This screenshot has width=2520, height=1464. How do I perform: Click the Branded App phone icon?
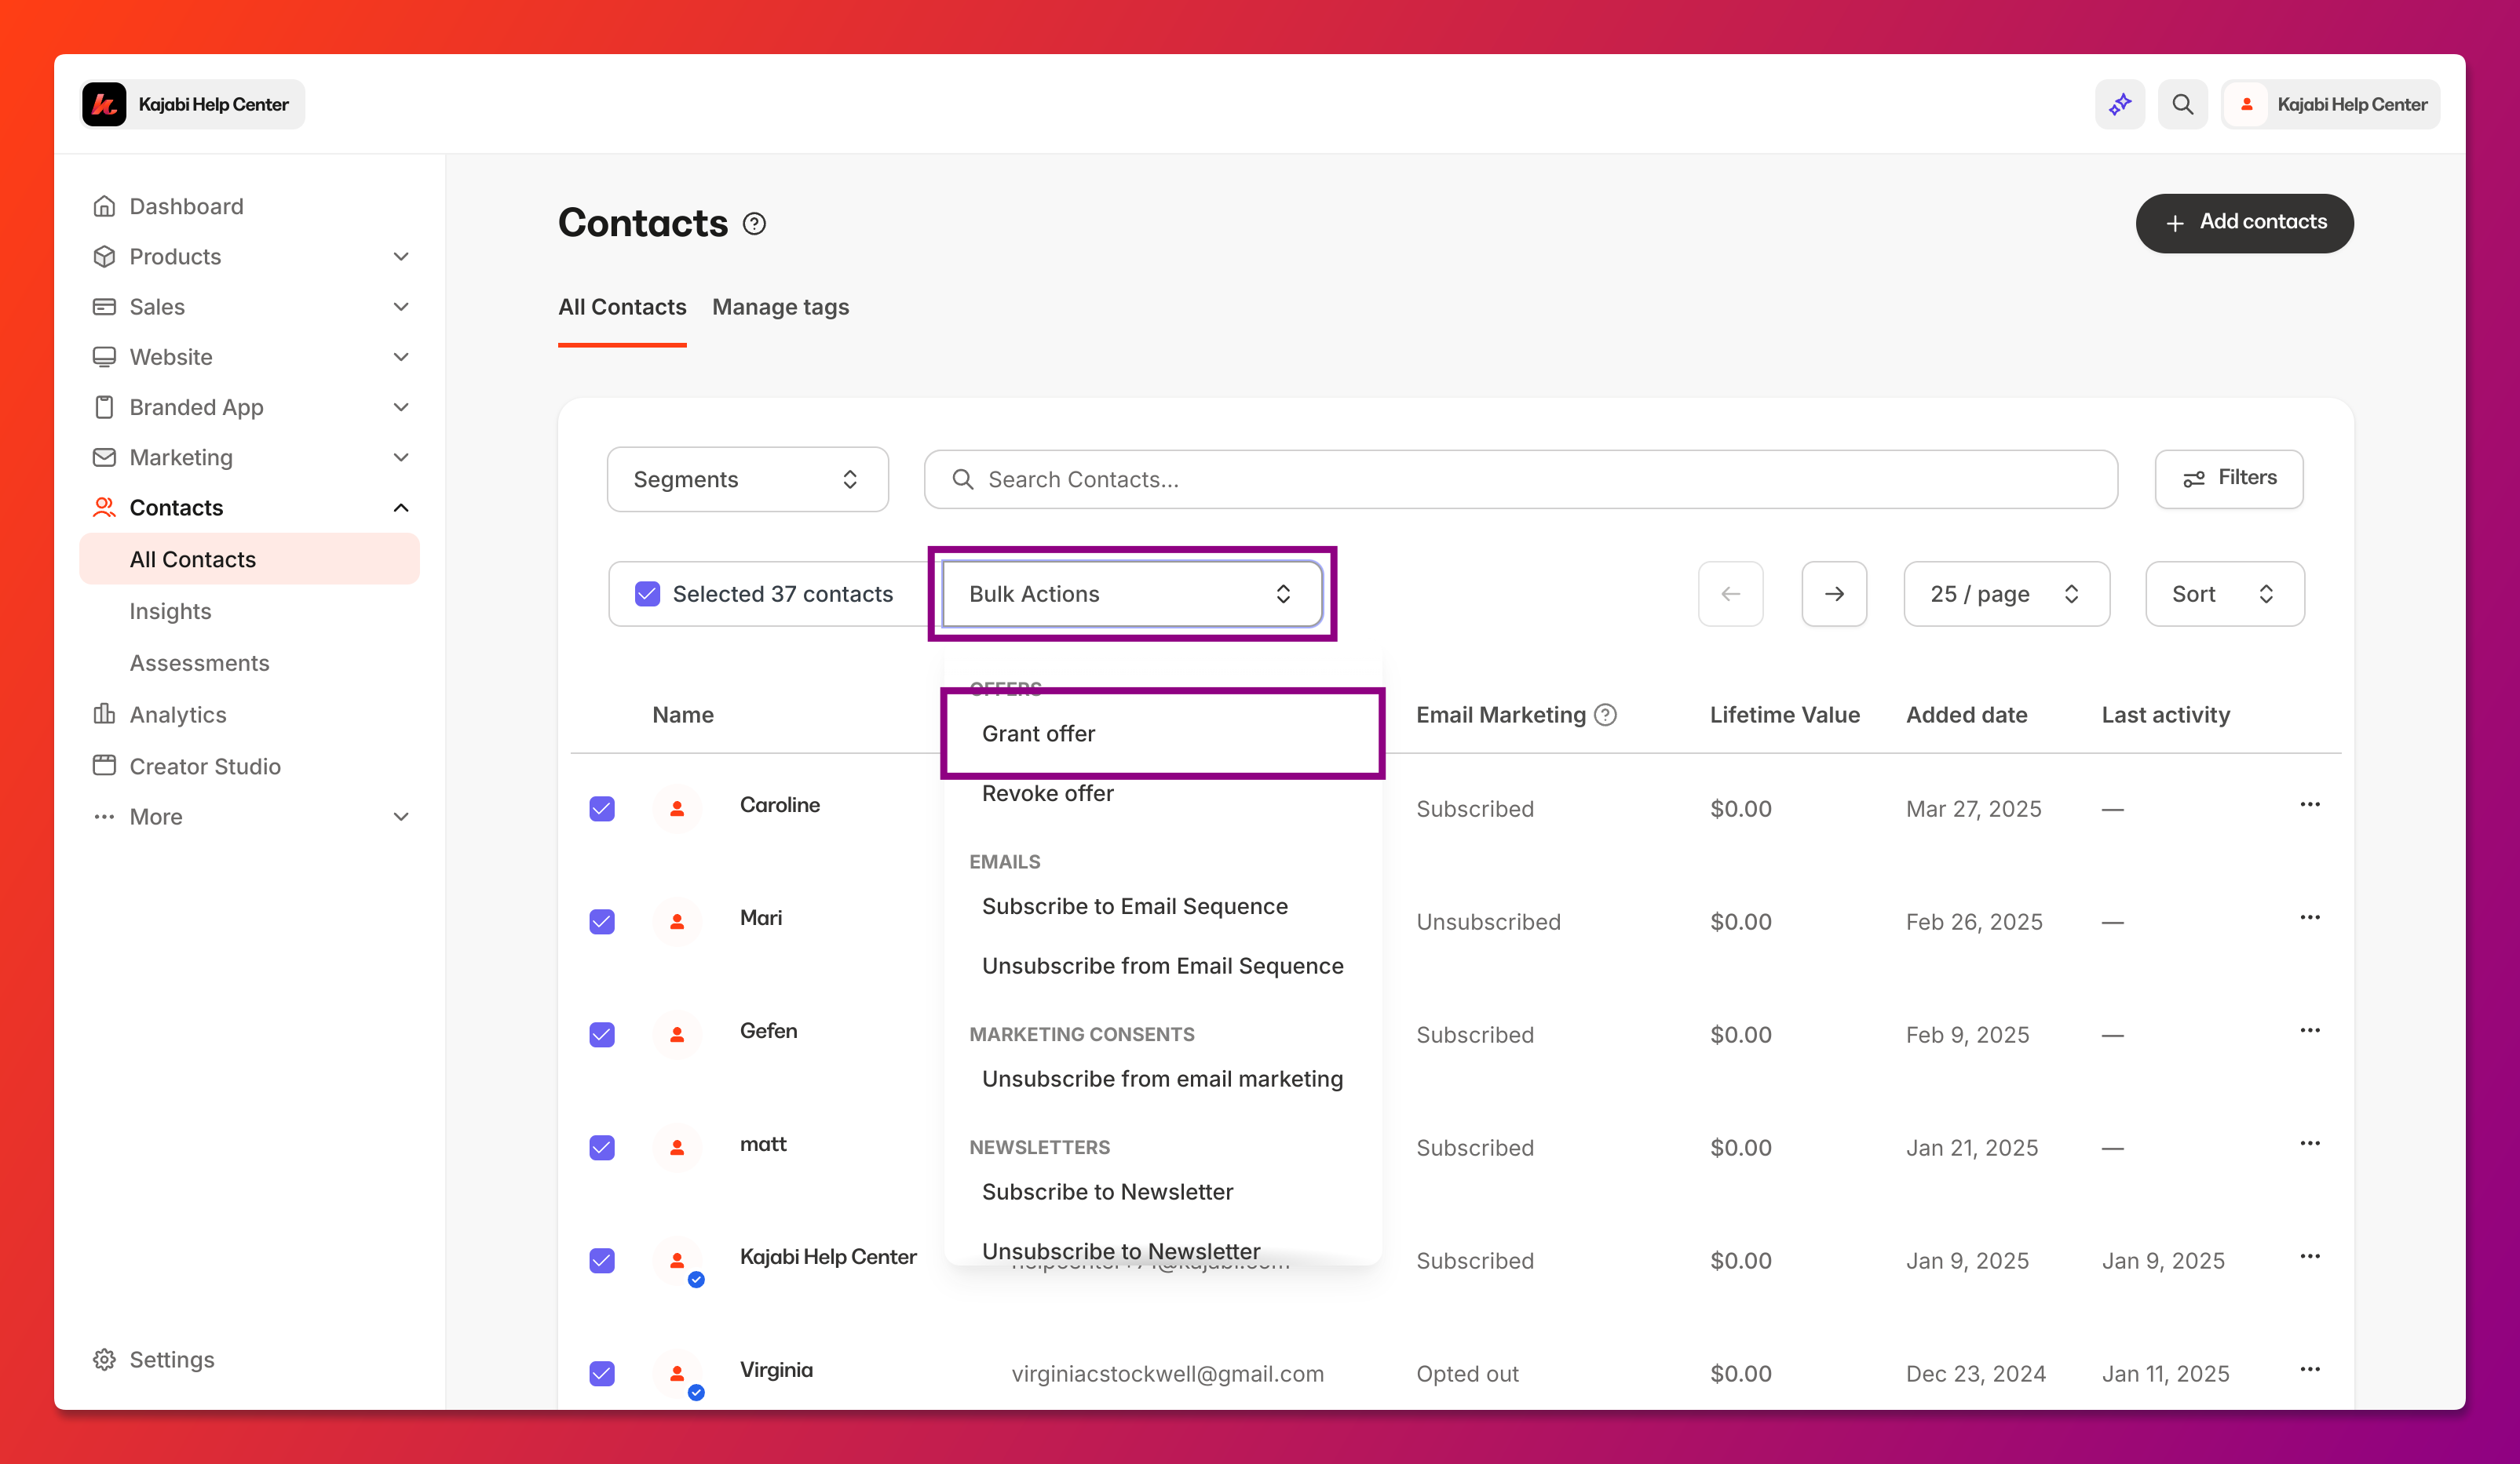(x=104, y=406)
